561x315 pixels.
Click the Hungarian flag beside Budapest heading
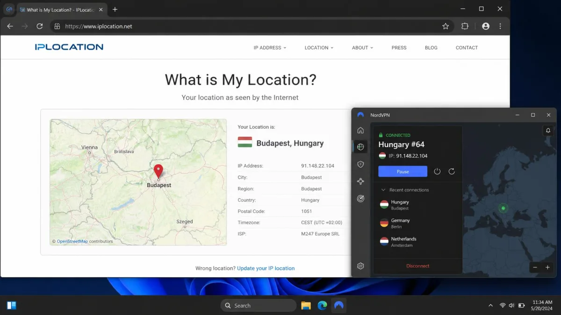(x=245, y=142)
